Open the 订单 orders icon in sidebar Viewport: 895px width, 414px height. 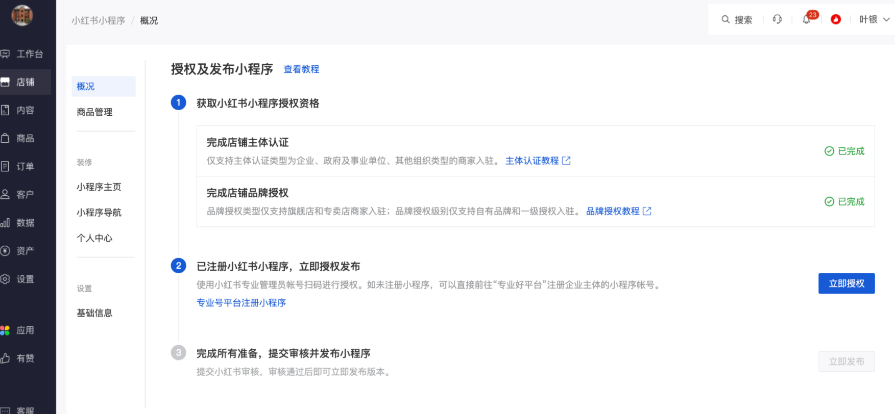[x=5, y=166]
